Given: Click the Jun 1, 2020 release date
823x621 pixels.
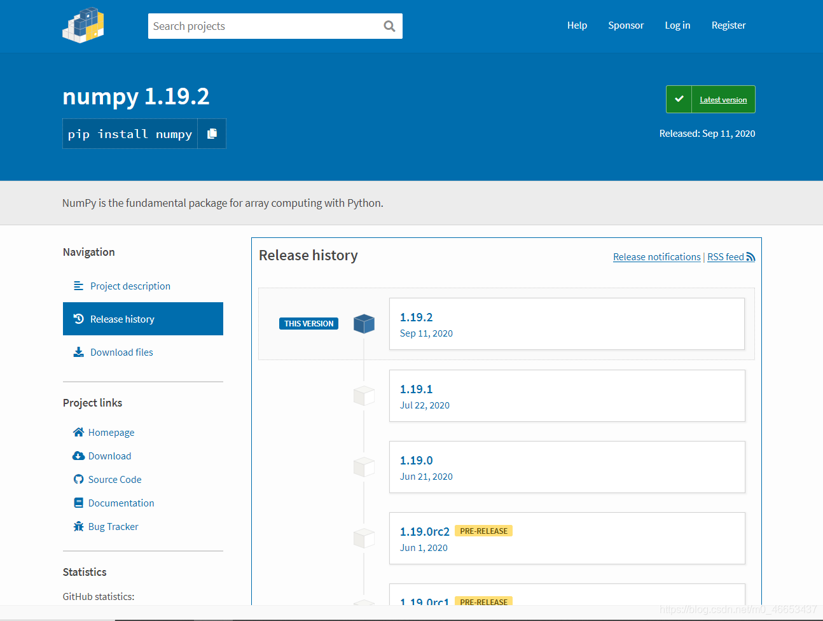Looking at the screenshot, I should 424,548.
